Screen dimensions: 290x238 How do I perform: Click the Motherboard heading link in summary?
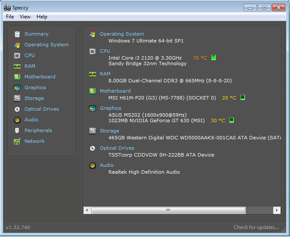click(115, 91)
